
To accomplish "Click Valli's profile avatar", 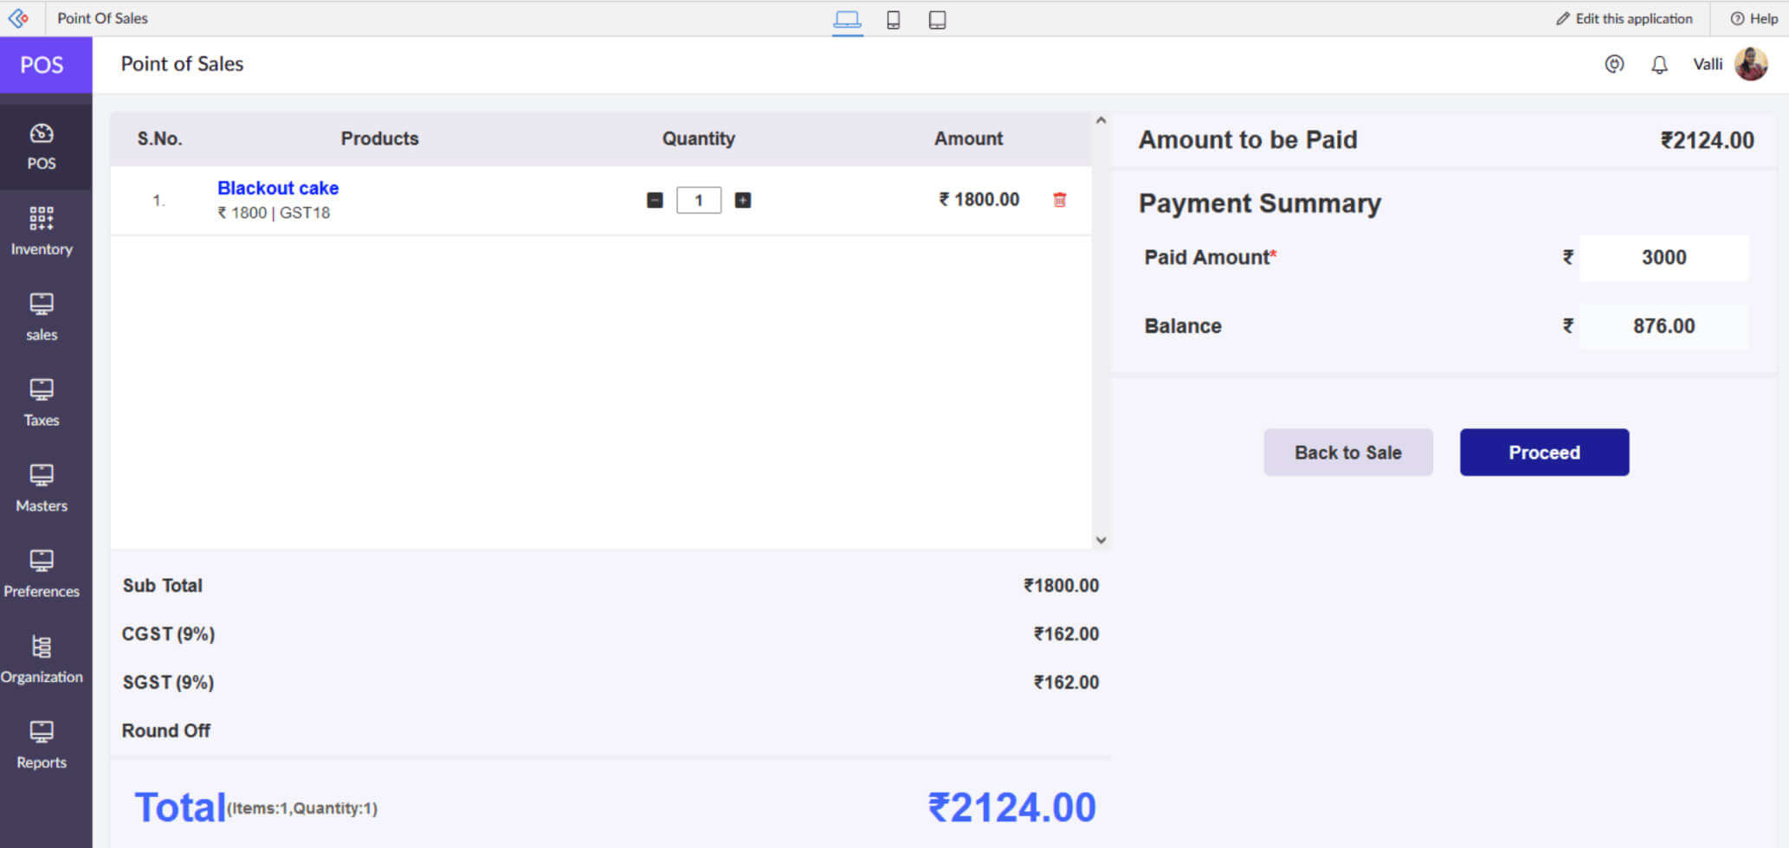I will [1753, 63].
